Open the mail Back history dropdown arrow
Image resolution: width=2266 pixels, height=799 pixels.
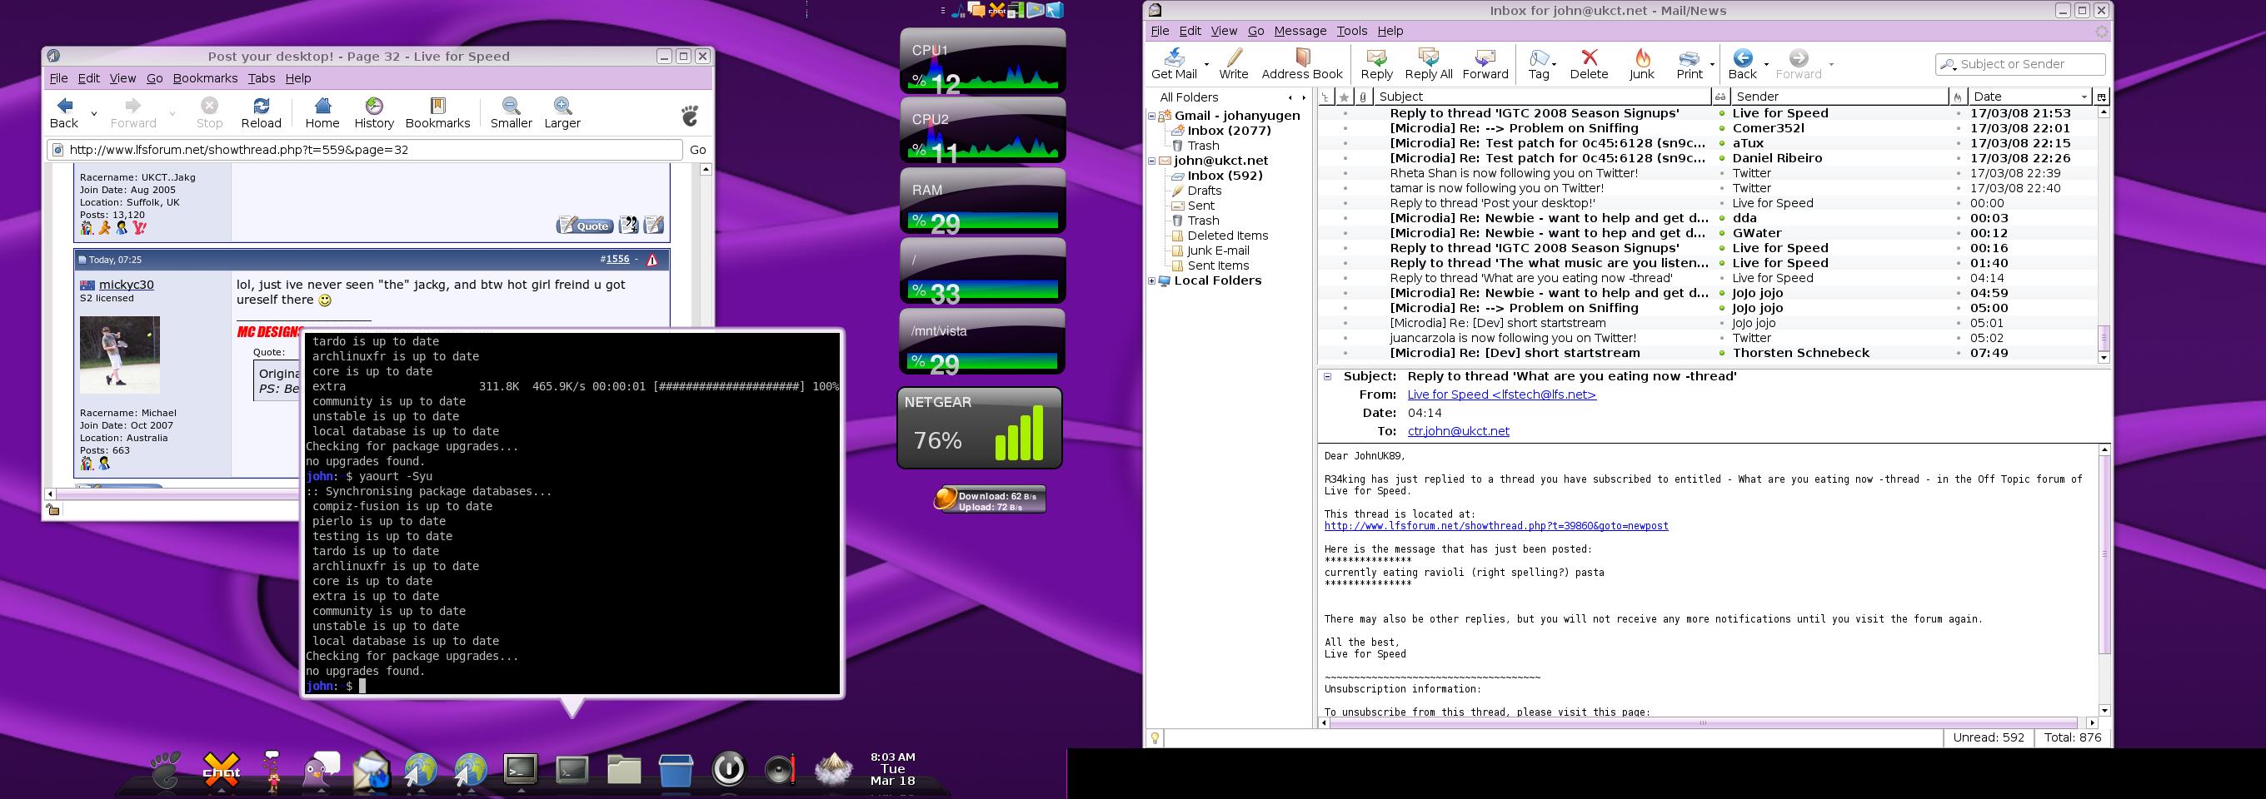[1765, 64]
